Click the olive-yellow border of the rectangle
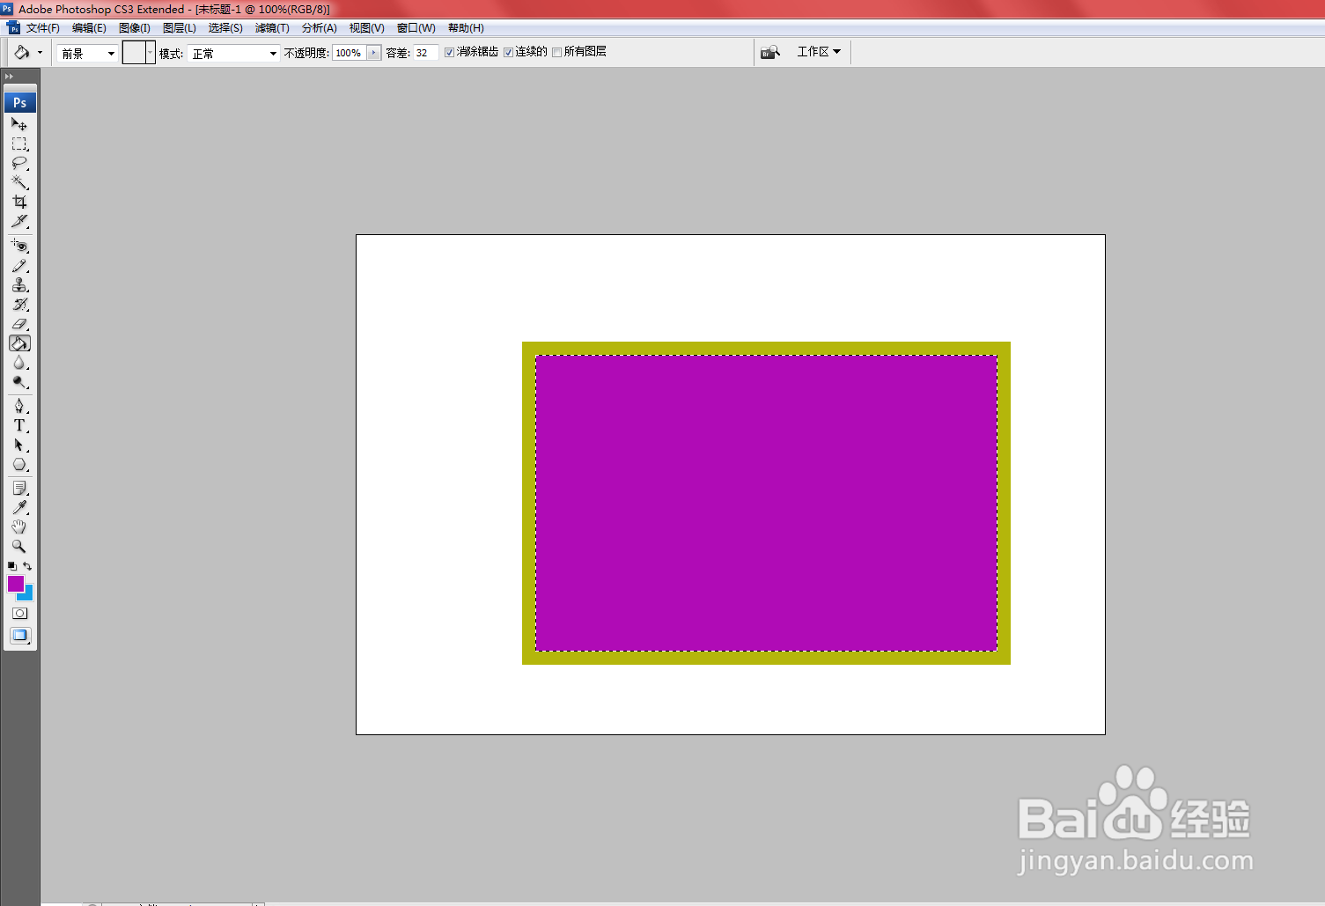1325x906 pixels. point(766,349)
